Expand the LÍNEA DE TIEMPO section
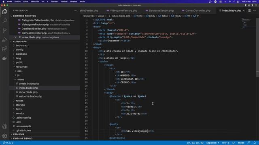 click(23, 139)
